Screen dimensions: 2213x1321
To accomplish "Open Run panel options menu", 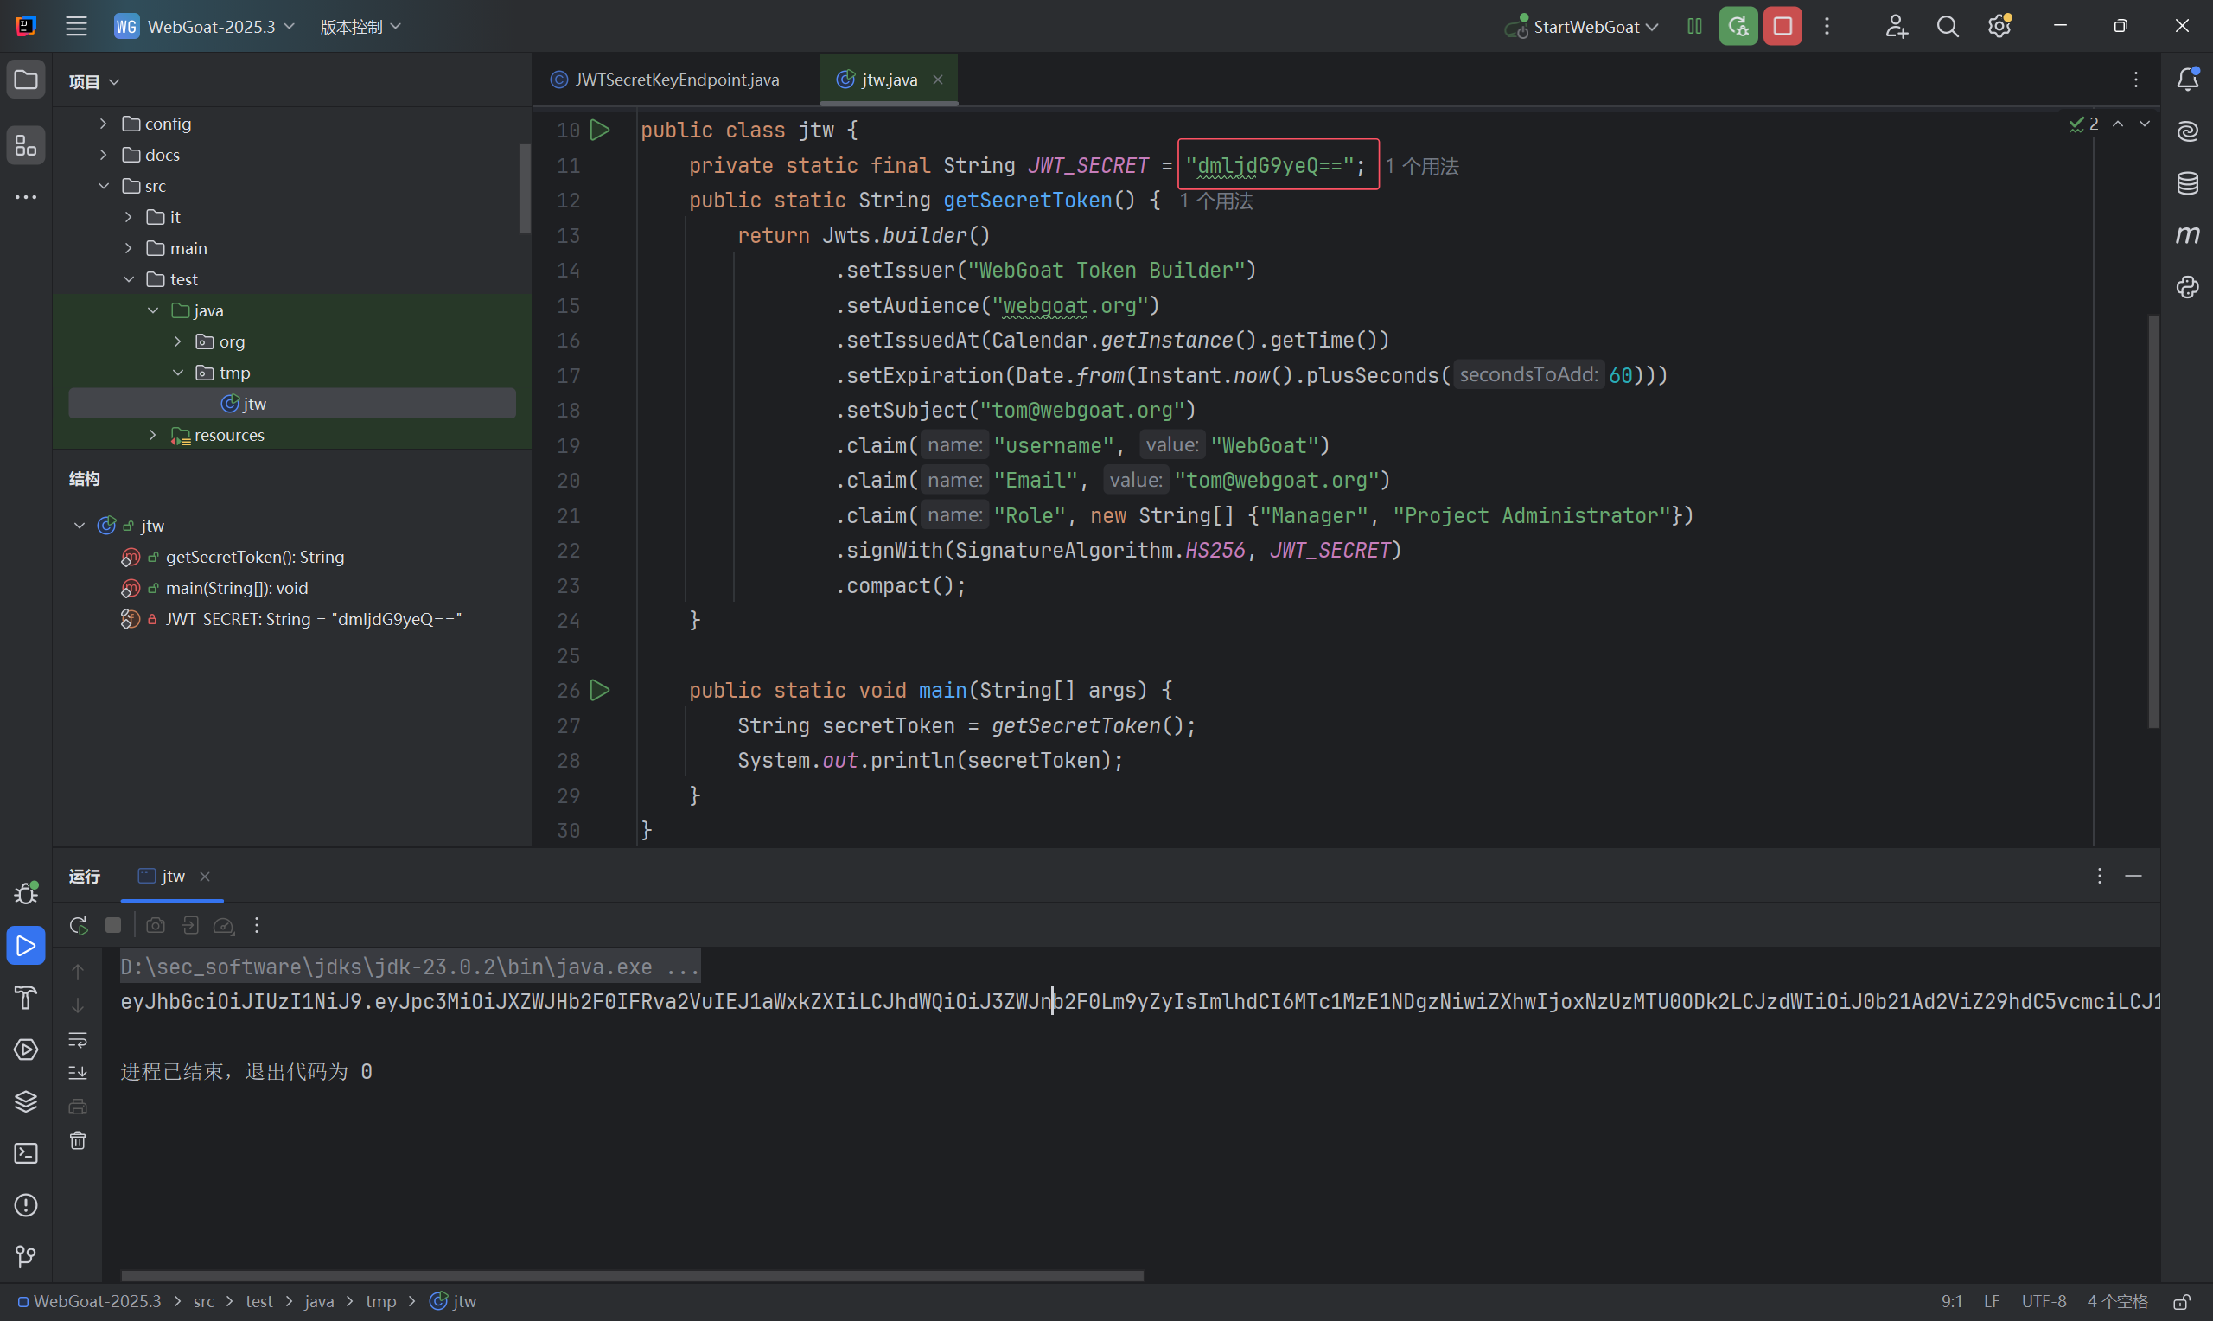I will click(x=2099, y=876).
